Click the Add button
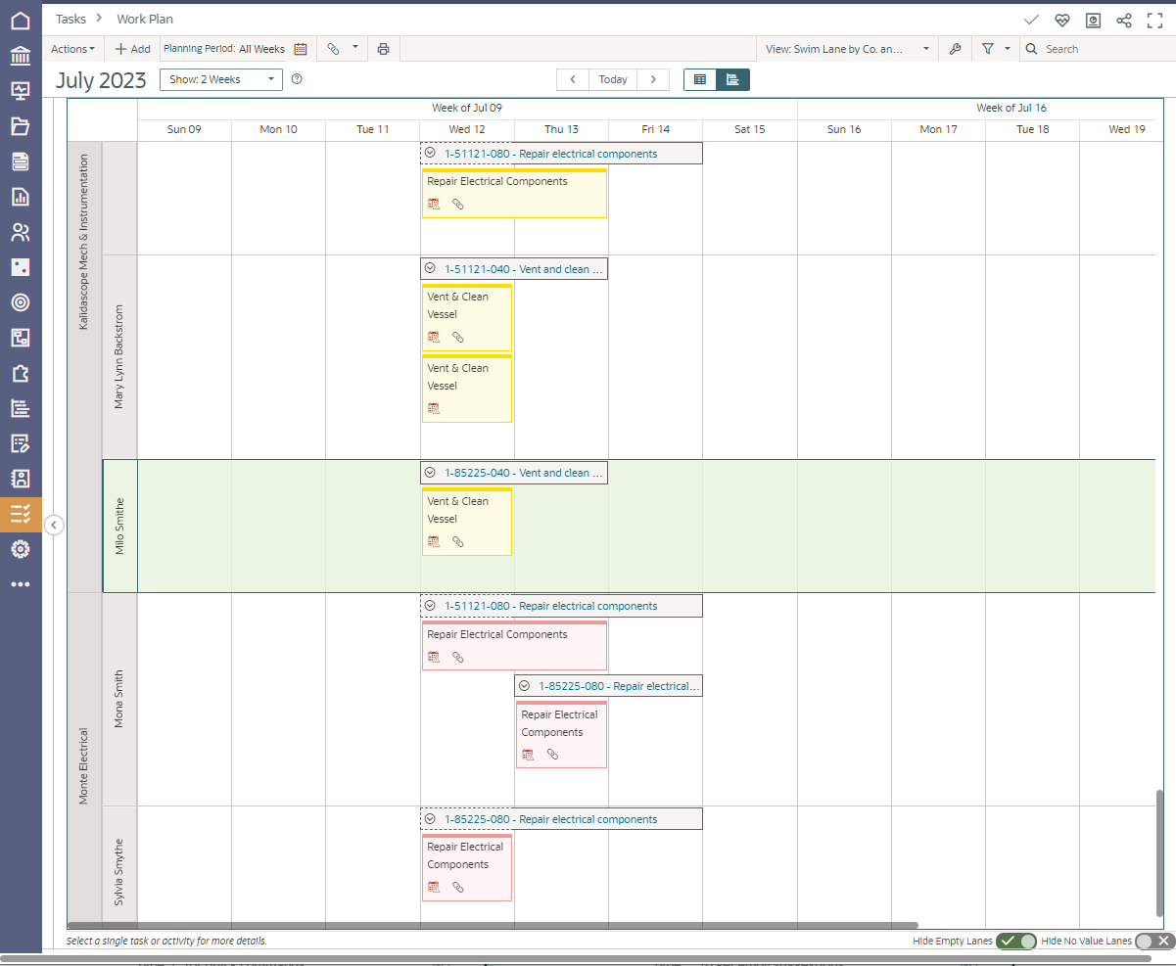Viewport: 1176px width, 966px height. 132,49
